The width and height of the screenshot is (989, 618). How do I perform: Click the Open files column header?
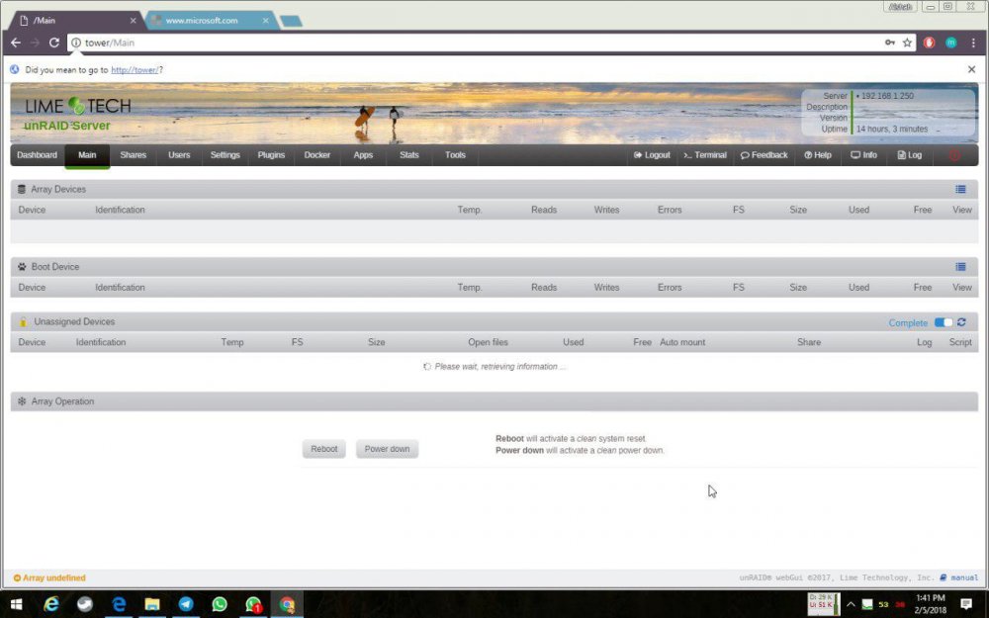(x=488, y=342)
